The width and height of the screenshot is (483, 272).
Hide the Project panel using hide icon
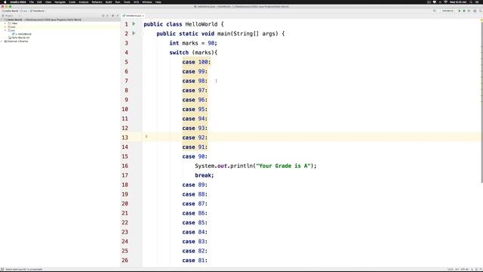click(x=118, y=15)
